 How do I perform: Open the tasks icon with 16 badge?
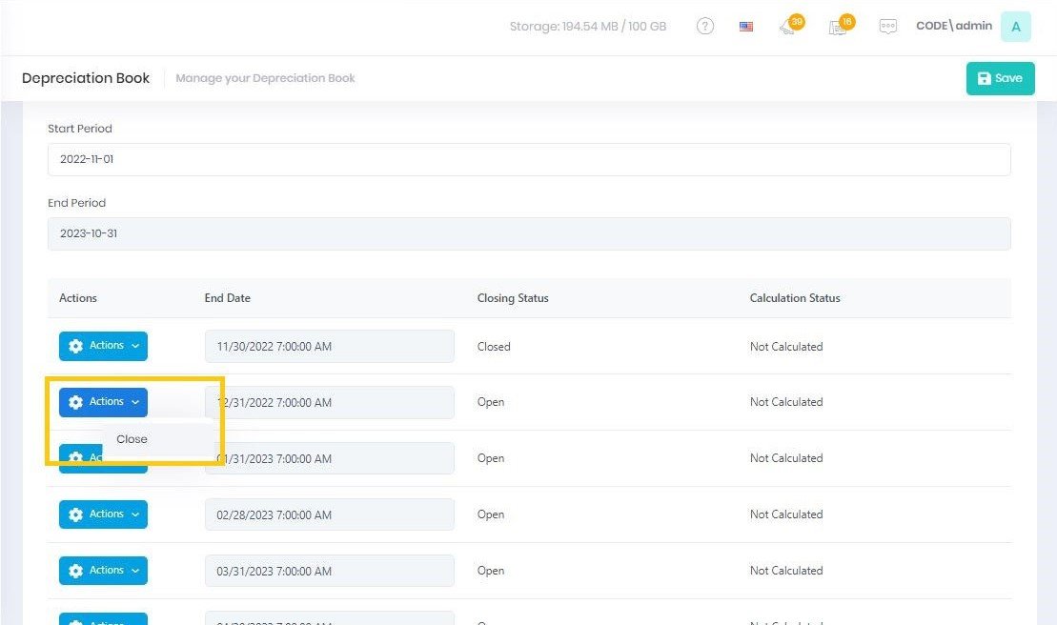[x=838, y=27]
